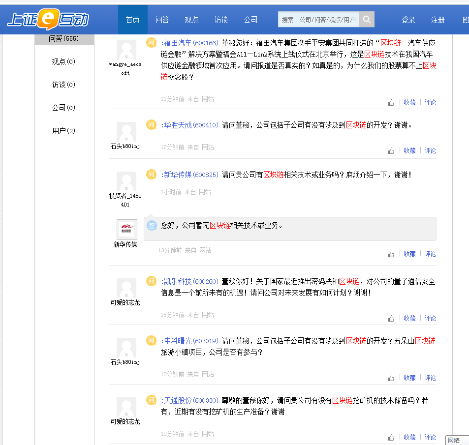The width and height of the screenshot is (469, 445).
Task: Click the 答 badge on 新华传媒 reply
Action: tap(152, 225)
